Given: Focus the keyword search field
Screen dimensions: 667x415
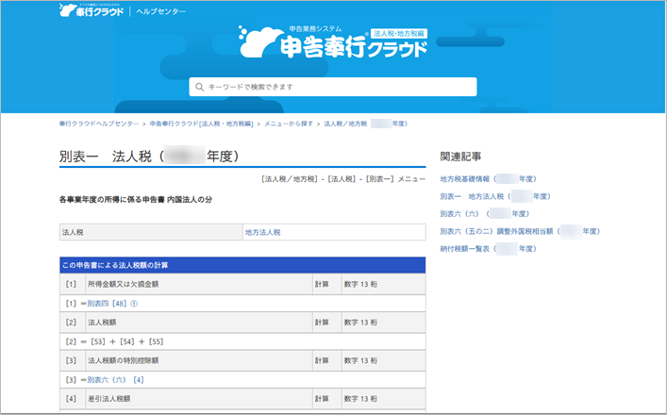Looking at the screenshot, I should (x=333, y=87).
